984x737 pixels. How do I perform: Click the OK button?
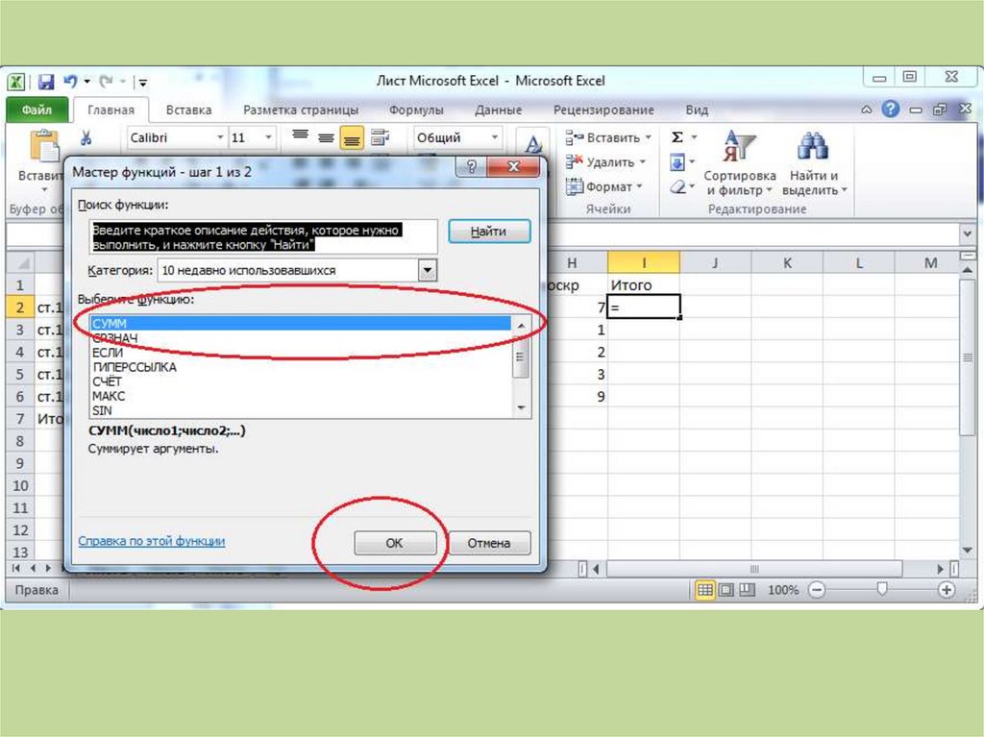click(x=395, y=543)
